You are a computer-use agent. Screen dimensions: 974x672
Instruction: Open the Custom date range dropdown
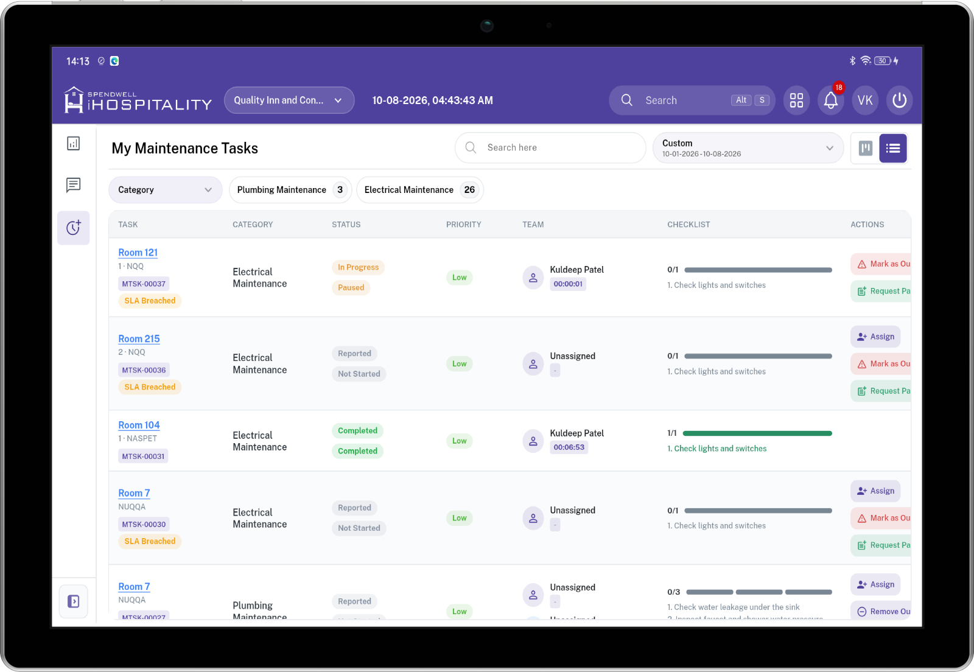tap(748, 148)
